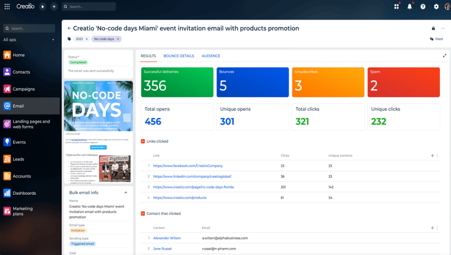Open Links clicked table options menu
The image size is (451, 255).
437,156
